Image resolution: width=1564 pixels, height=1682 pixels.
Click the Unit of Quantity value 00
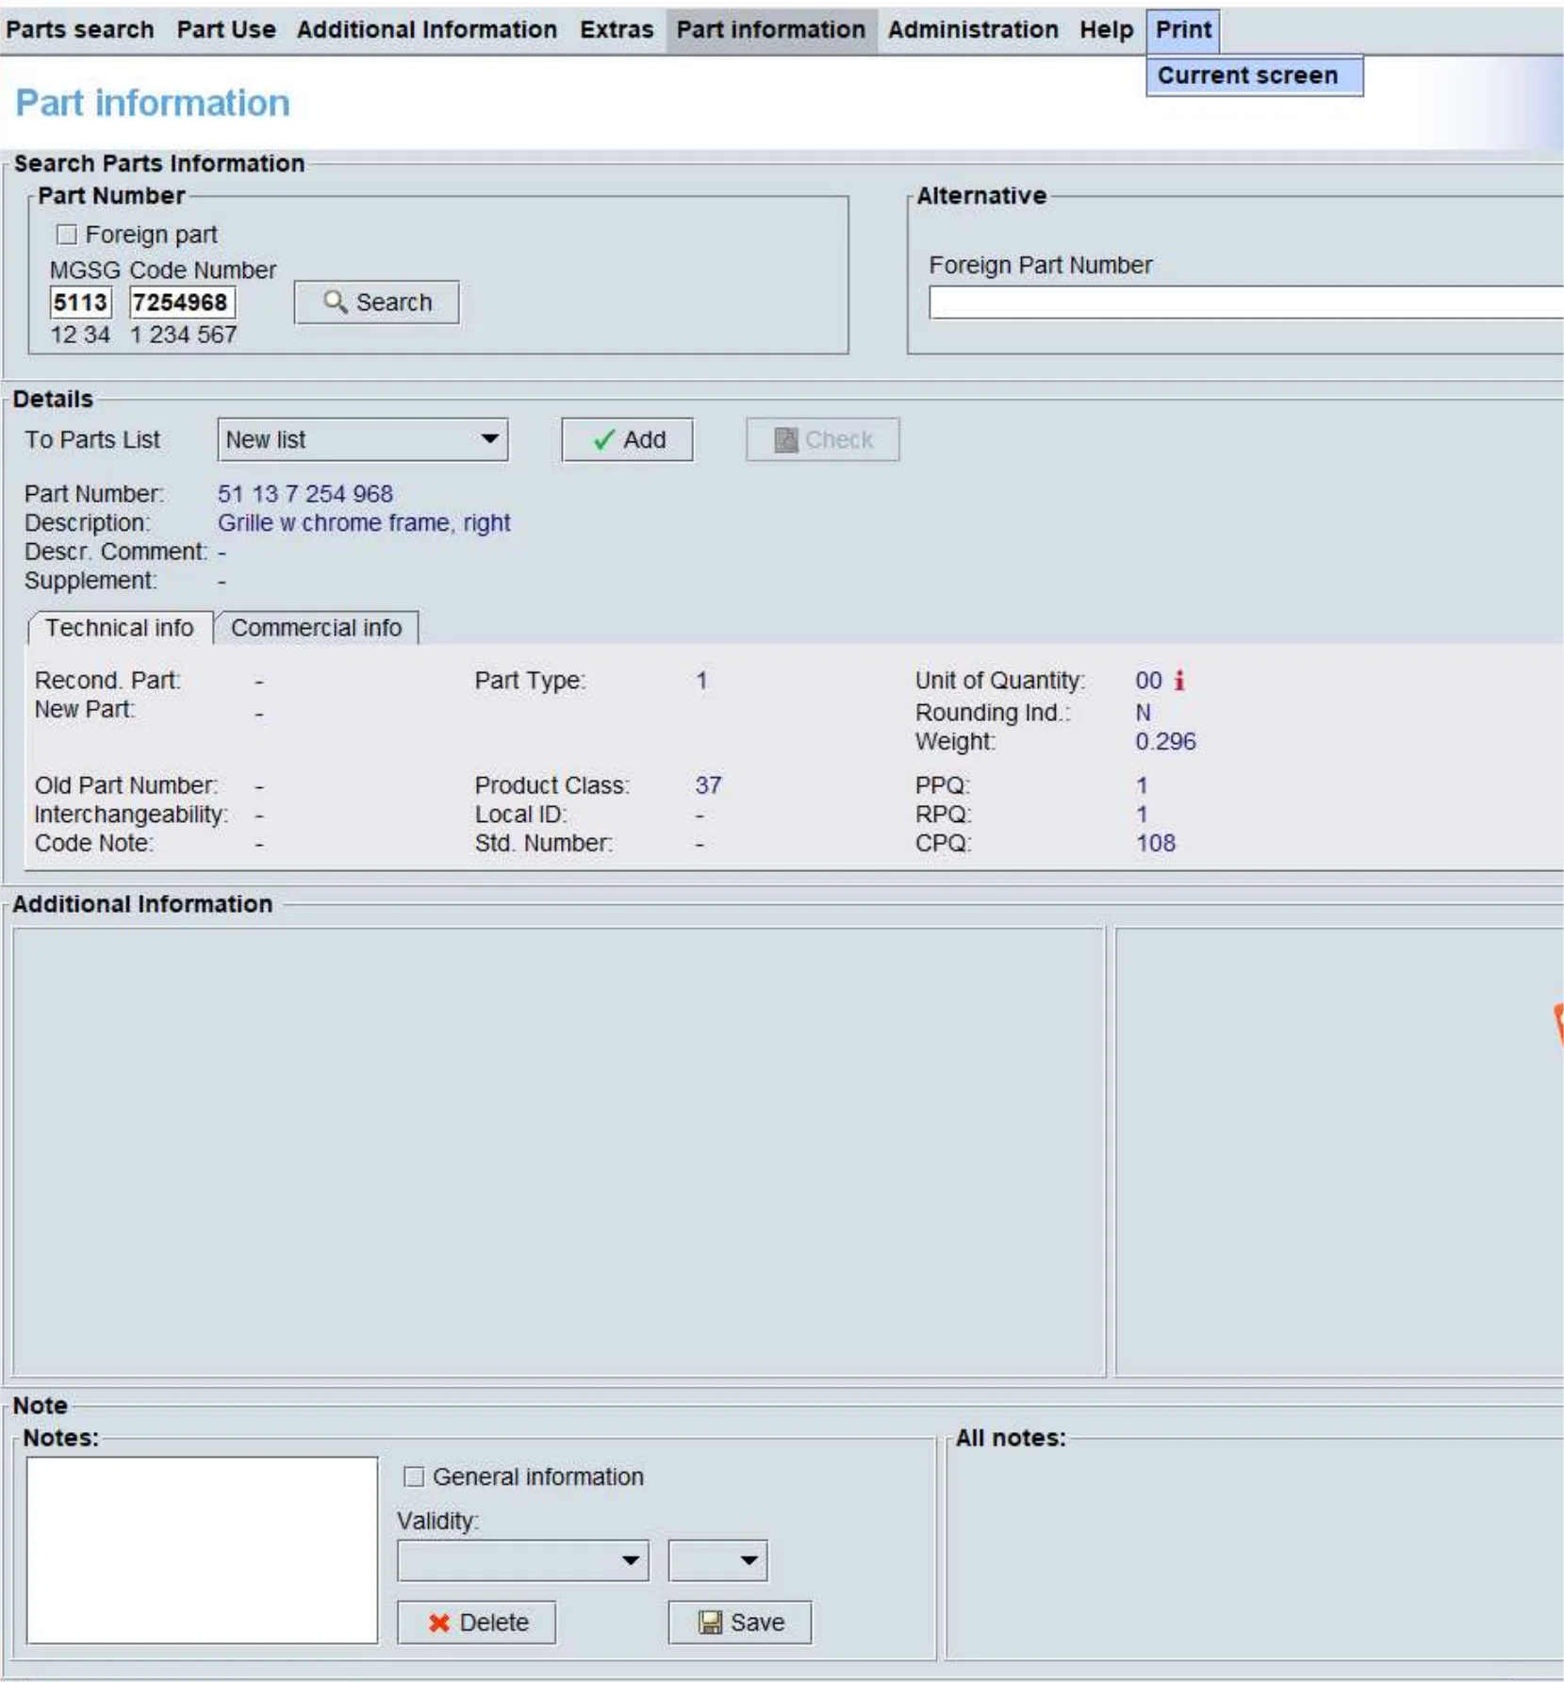pos(1148,681)
